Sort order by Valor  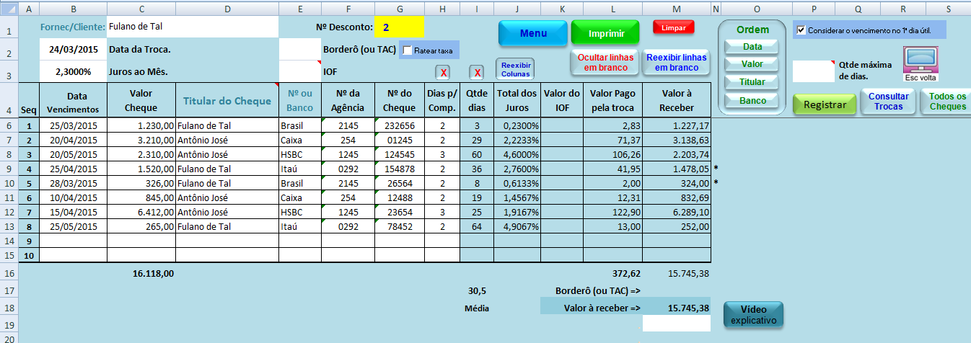(752, 64)
